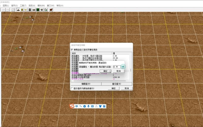Check 显示值作为原始数据 checkbox
Viewport: 203px width, 127px height.
pos(72,88)
